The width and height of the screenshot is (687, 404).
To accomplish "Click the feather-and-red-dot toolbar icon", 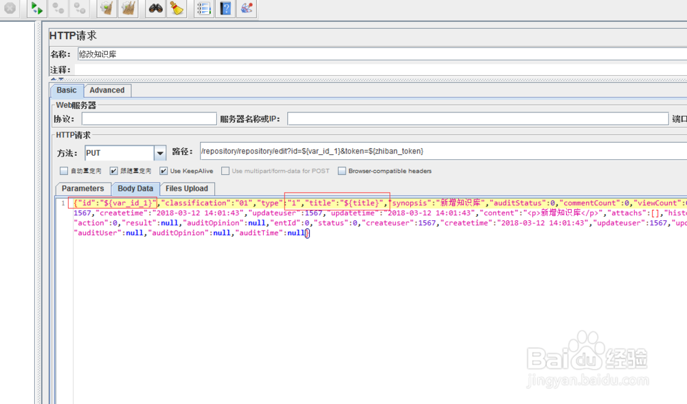I will click(247, 8).
